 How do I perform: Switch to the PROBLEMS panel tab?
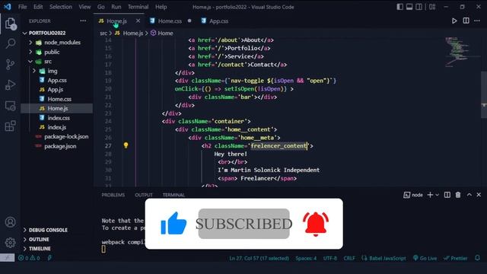click(x=113, y=195)
